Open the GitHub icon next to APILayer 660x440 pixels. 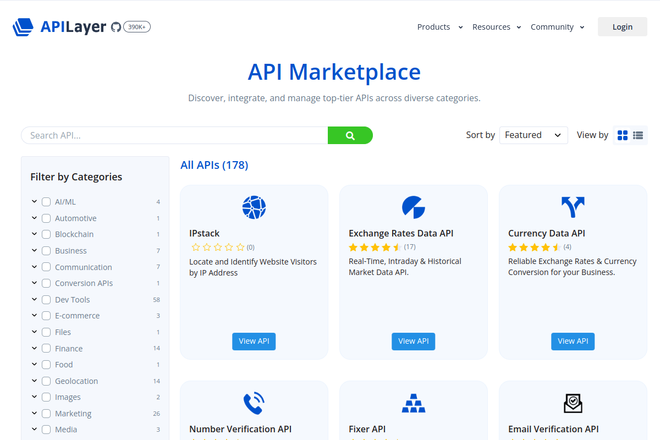[116, 27]
